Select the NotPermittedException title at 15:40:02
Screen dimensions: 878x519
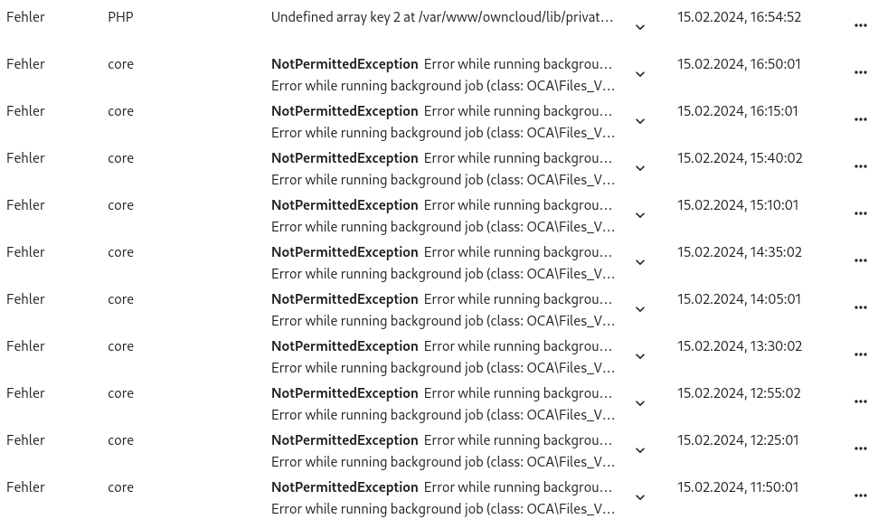[x=345, y=158]
